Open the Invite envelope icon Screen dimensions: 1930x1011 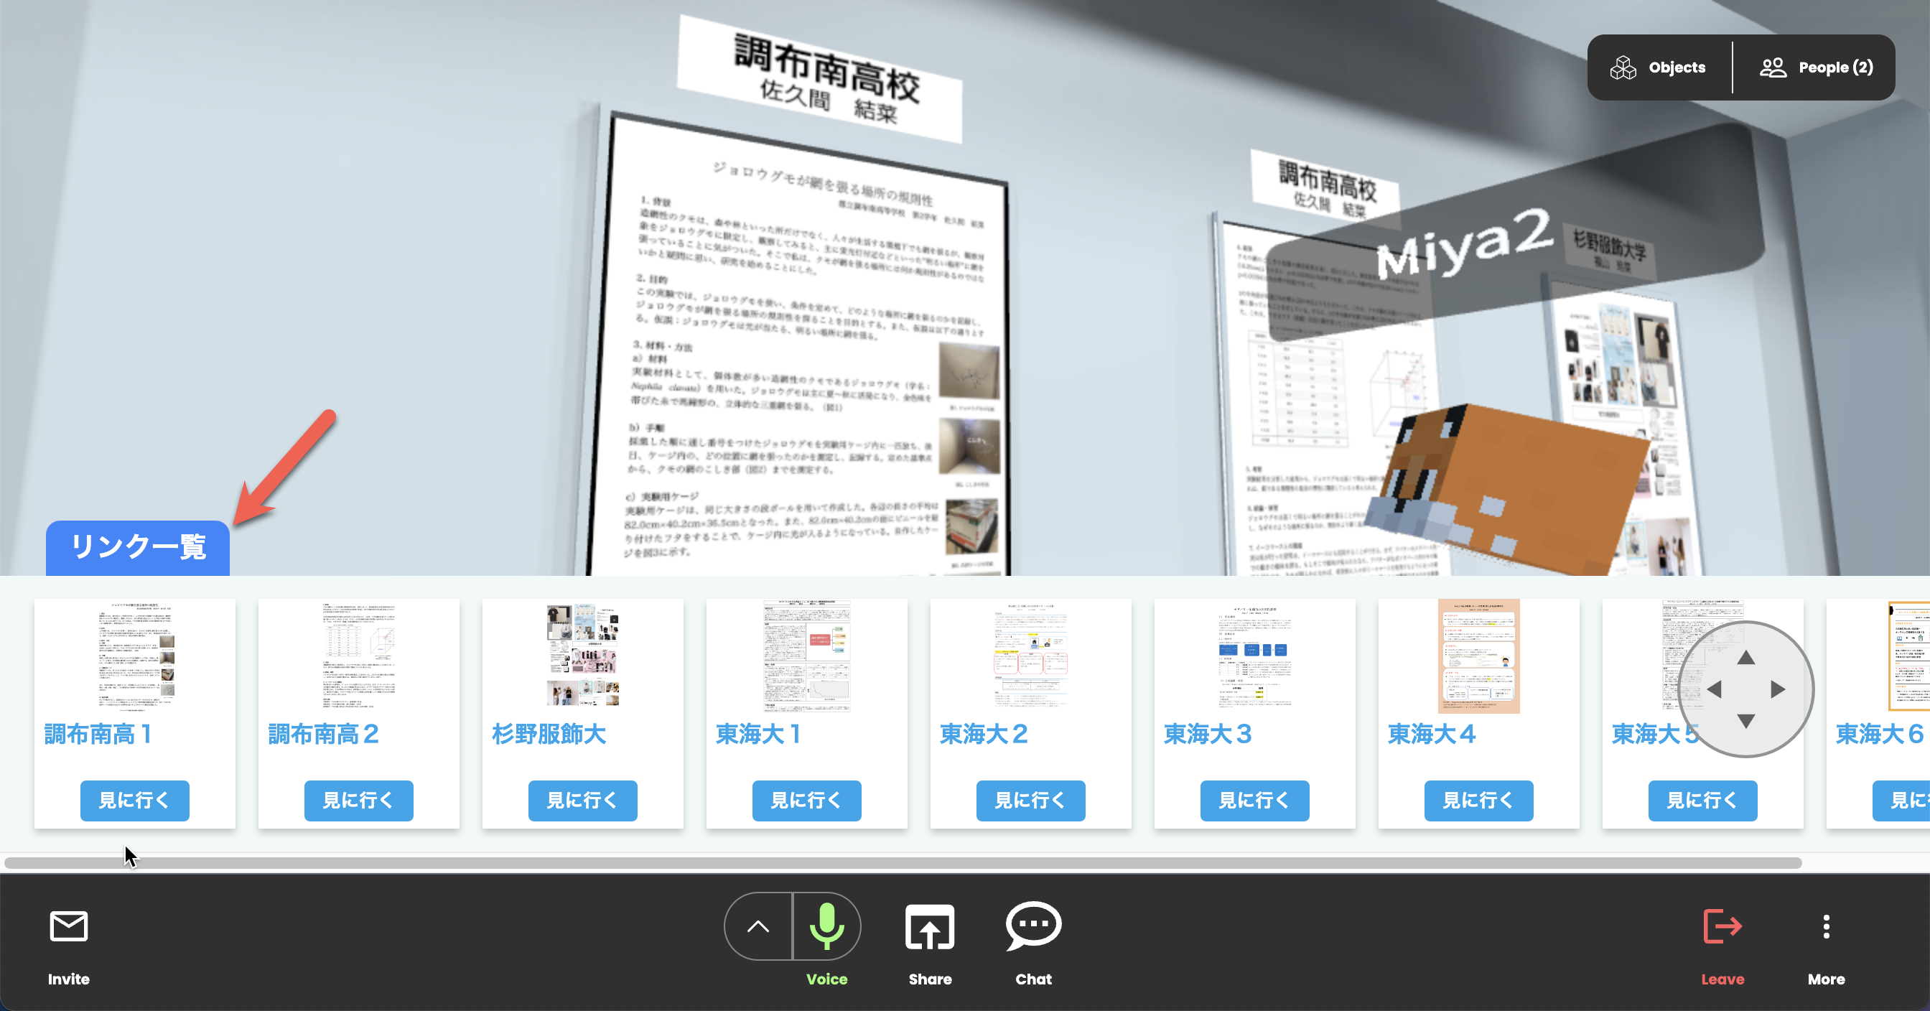pyautogui.click(x=68, y=927)
